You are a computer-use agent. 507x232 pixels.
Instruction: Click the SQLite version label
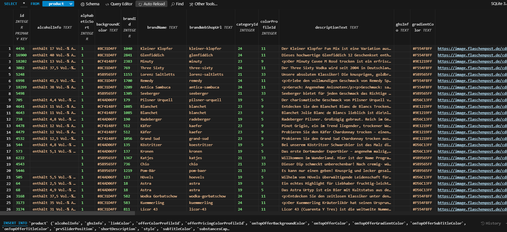click(499, 4)
